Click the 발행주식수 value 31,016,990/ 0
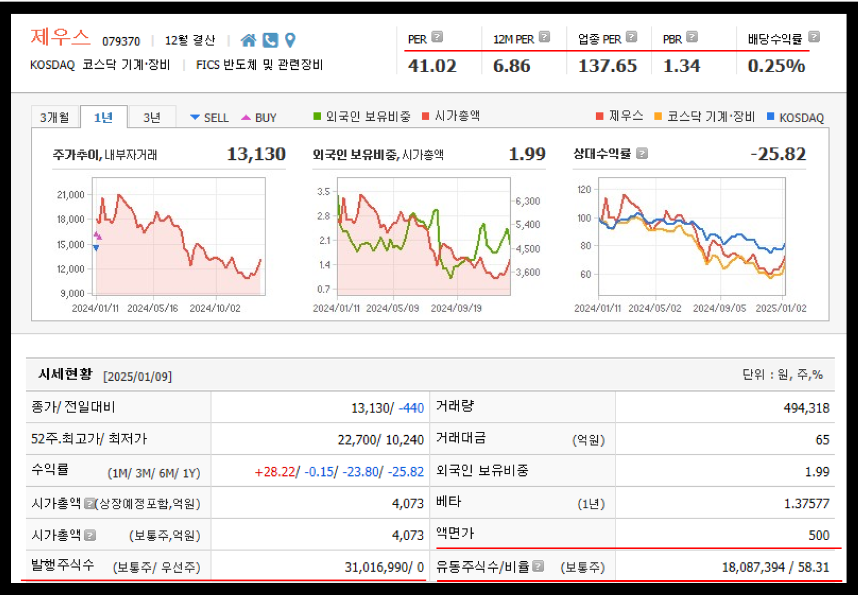858x595 pixels. [384, 567]
